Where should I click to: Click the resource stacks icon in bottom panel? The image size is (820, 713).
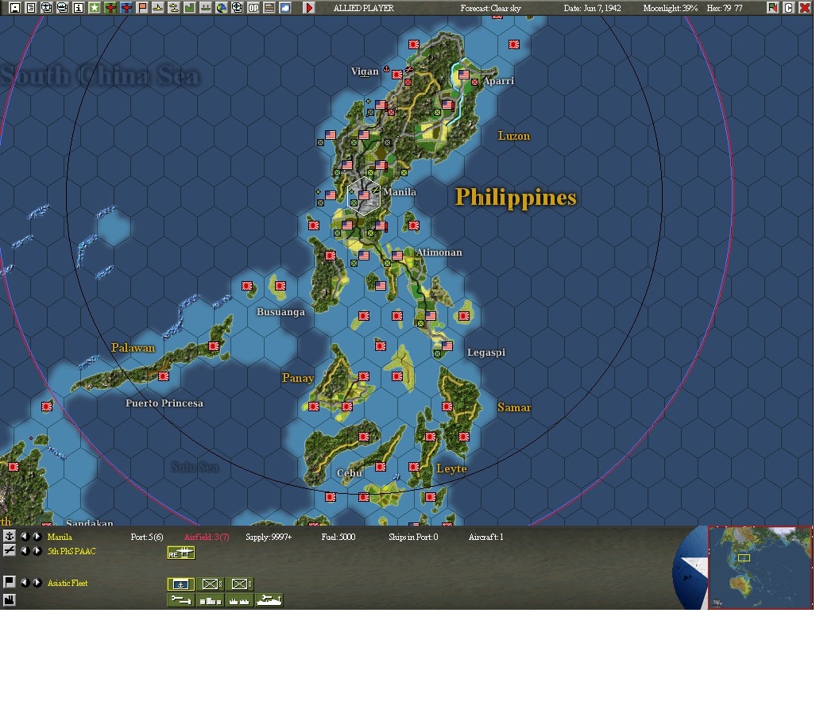[211, 600]
